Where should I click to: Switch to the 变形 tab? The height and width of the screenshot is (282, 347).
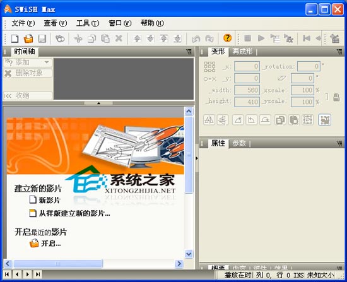tap(218, 52)
